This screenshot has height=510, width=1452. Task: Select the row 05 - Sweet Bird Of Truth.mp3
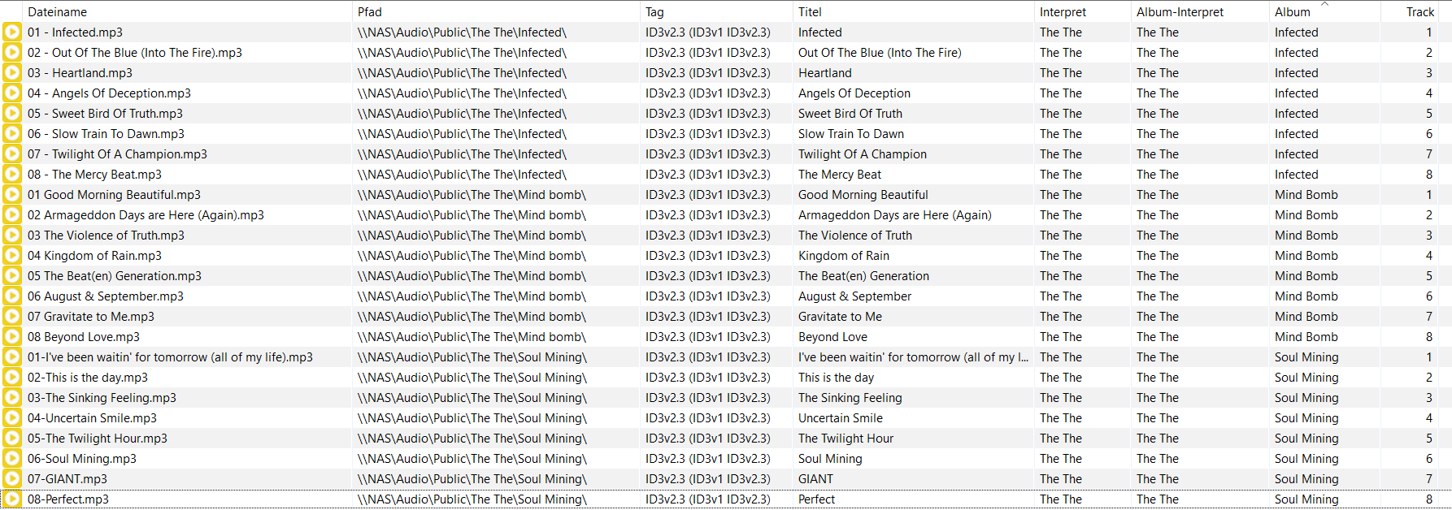pos(105,114)
